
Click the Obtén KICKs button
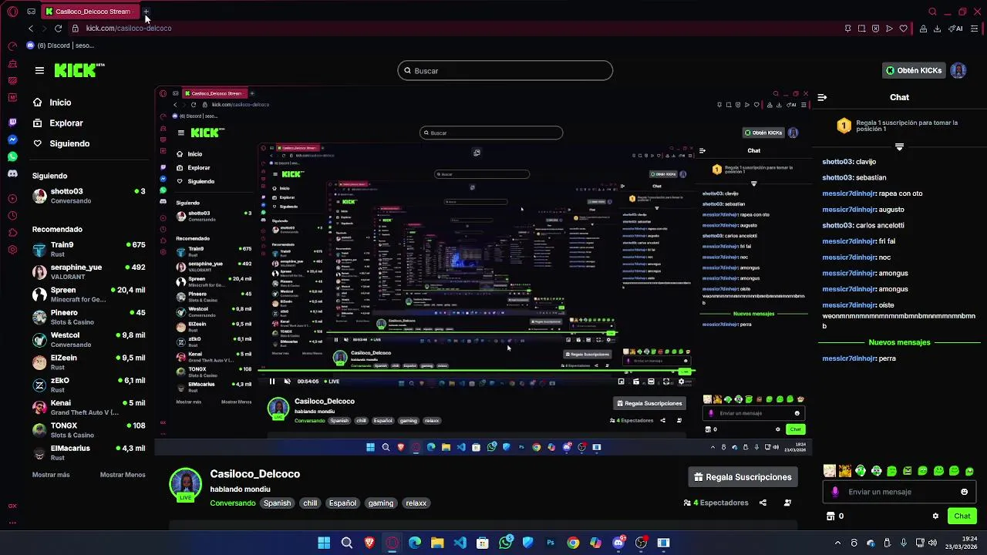(914, 70)
